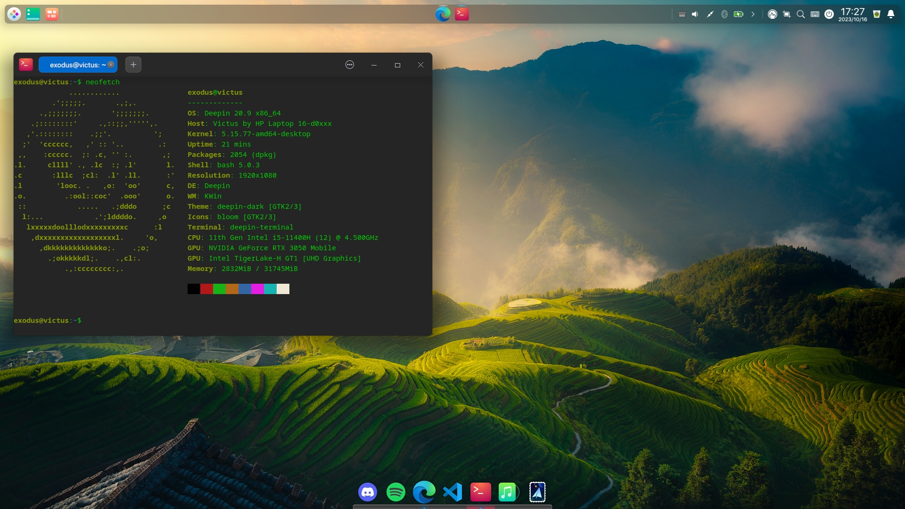Image resolution: width=905 pixels, height=509 pixels.
Task: Open the terminal's three-dot options menu
Action: point(350,65)
